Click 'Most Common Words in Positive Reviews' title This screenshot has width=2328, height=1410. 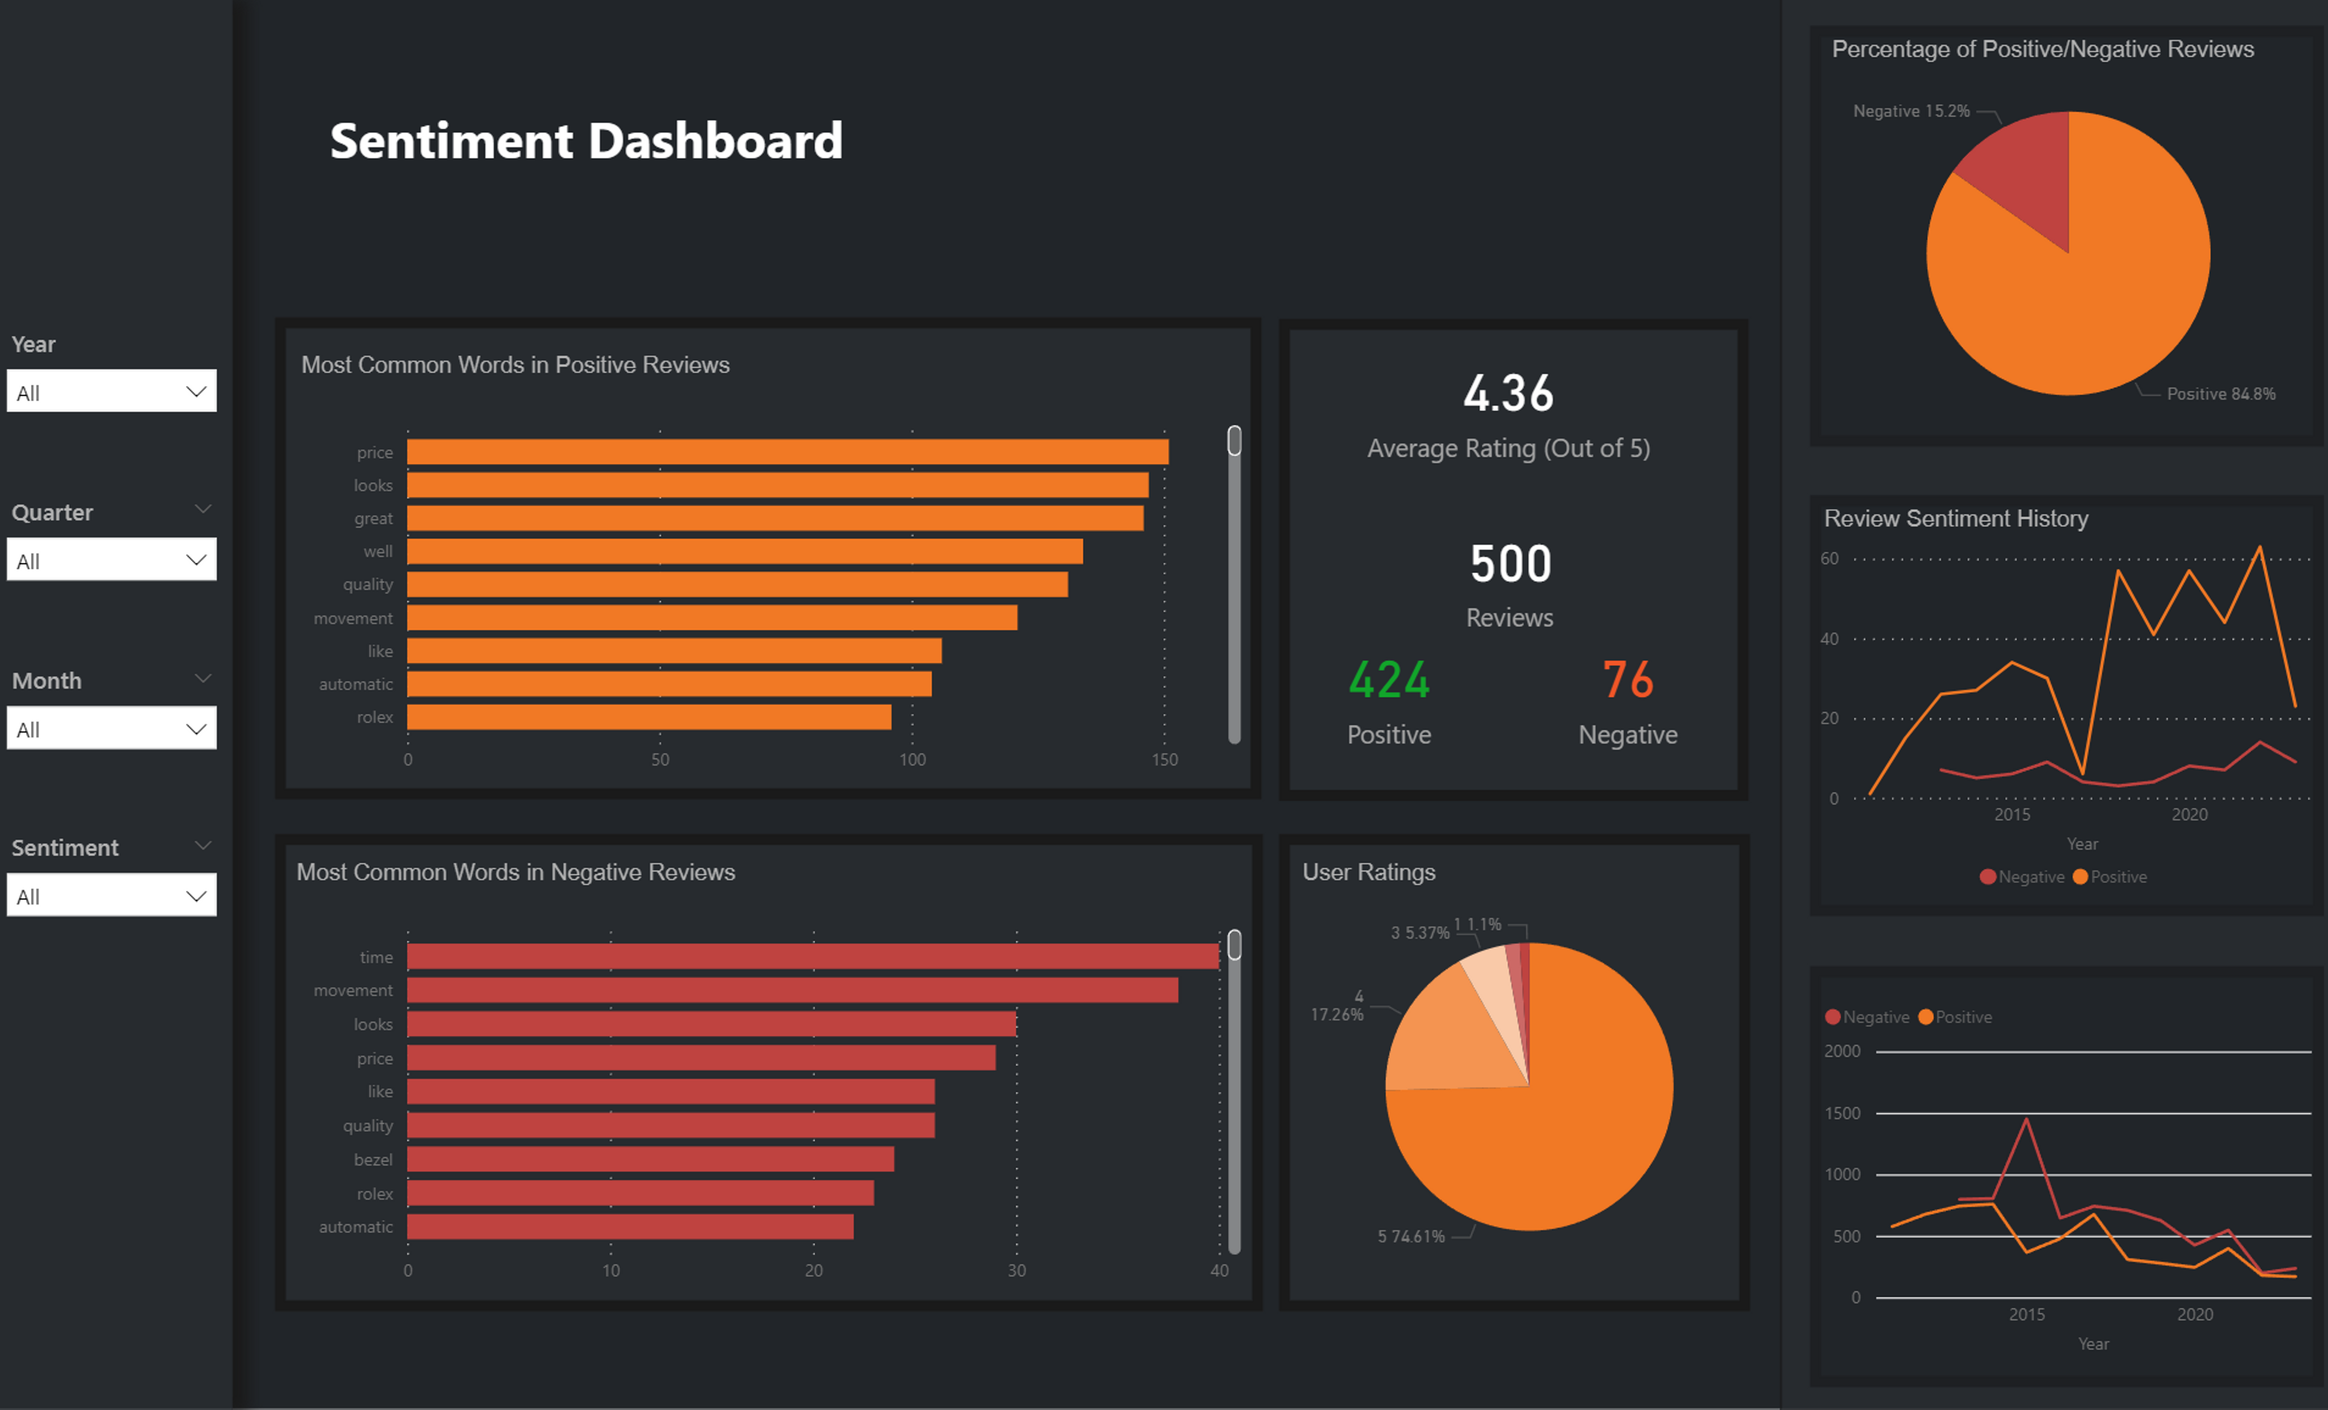click(x=515, y=365)
